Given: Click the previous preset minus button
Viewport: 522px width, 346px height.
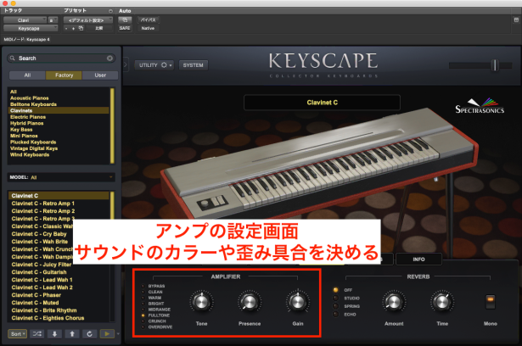Looking at the screenshot, I should tap(66, 29).
